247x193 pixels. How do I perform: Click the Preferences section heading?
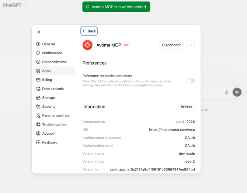94,63
